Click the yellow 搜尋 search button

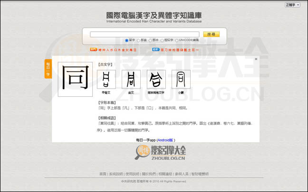[212, 34]
